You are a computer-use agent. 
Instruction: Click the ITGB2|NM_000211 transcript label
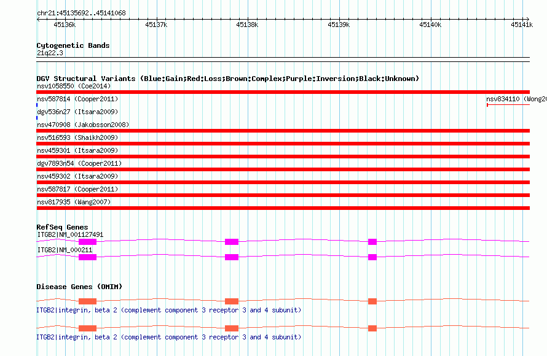pyautogui.click(x=65, y=250)
